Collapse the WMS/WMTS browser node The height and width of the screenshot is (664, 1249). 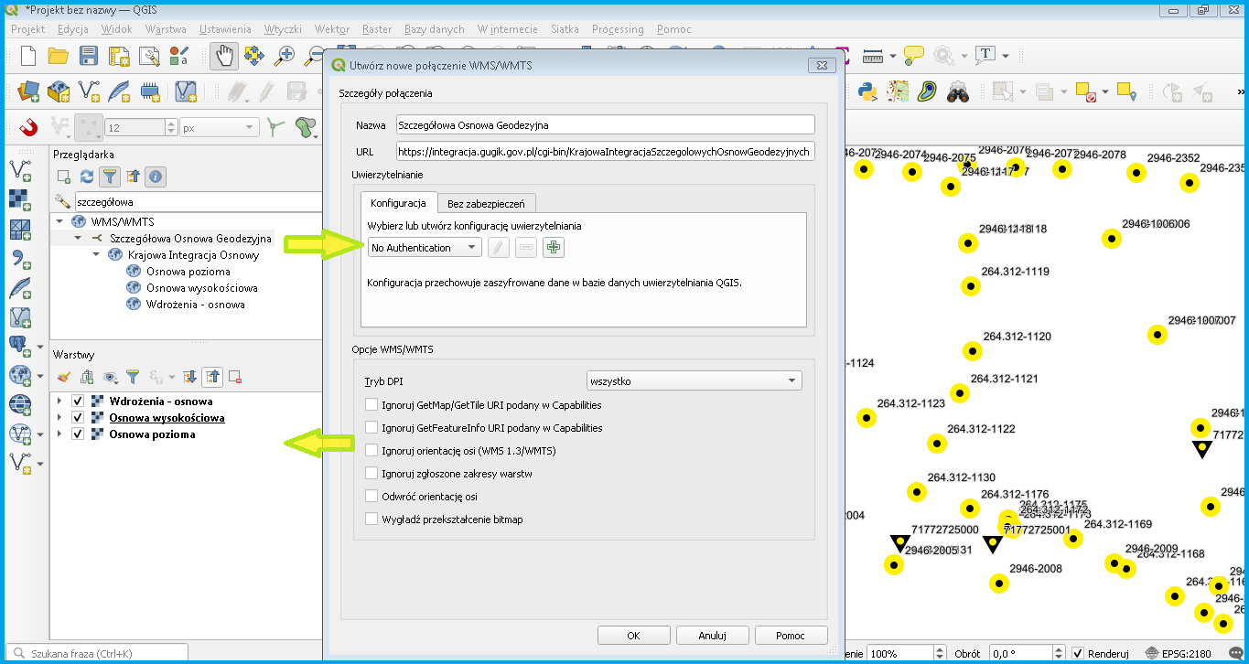60,221
